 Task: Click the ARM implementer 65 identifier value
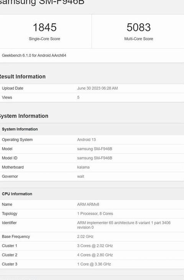click(x=124, y=225)
